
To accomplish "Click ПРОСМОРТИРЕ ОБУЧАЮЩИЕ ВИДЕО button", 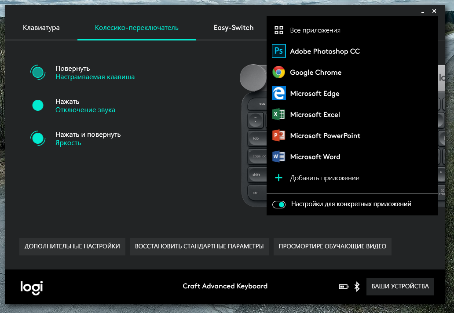I will tap(333, 247).
